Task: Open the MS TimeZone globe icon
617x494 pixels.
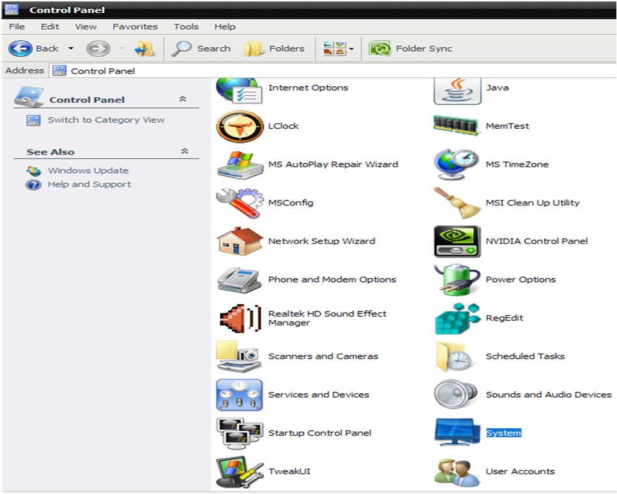Action: (457, 165)
